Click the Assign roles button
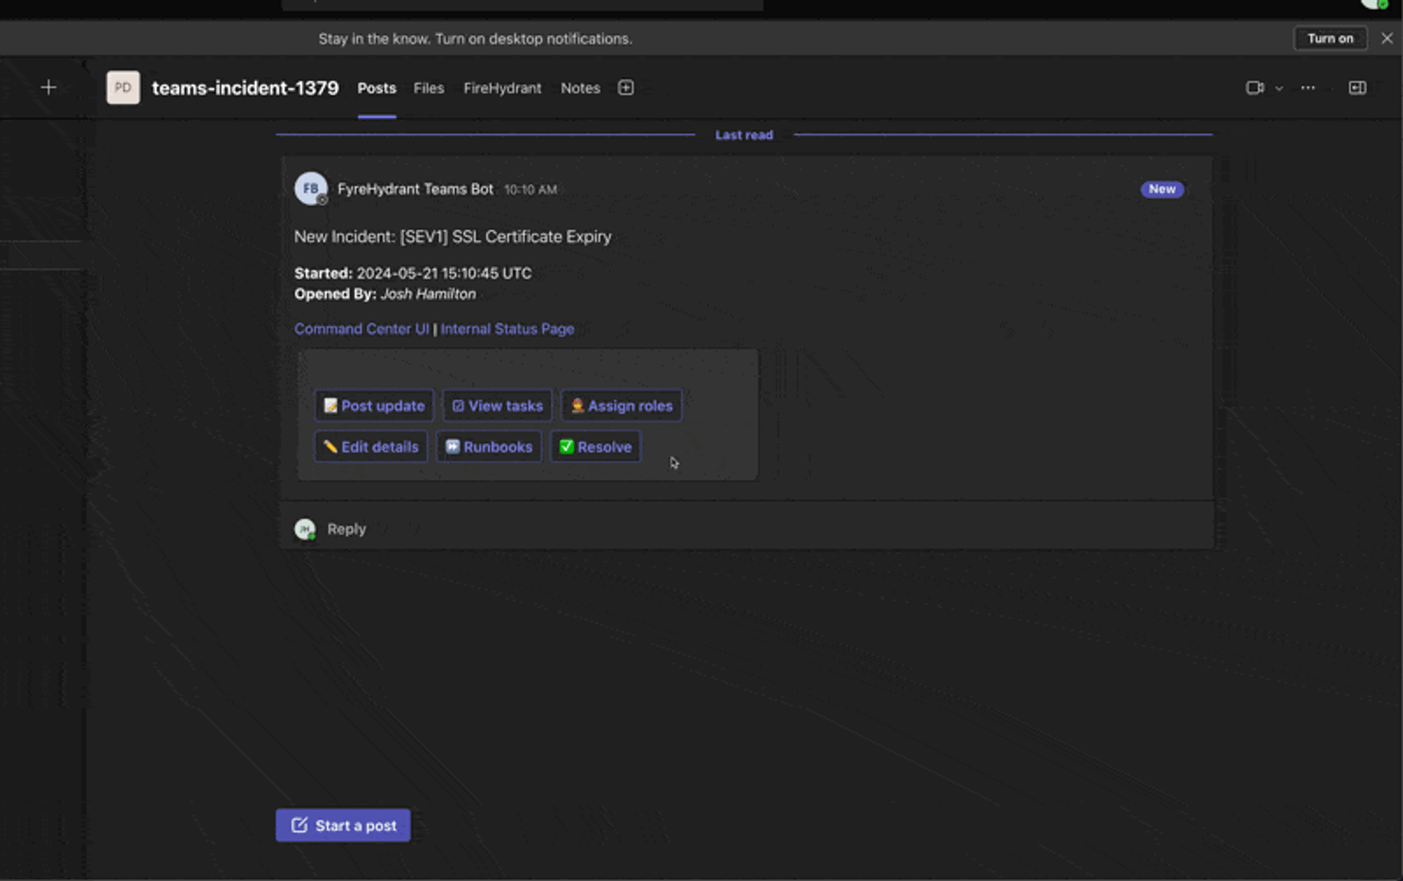 pos(621,406)
